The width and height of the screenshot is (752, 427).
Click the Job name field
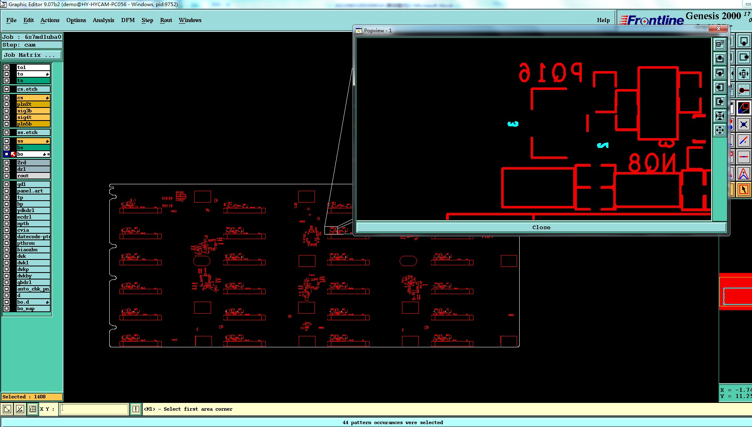(32, 37)
